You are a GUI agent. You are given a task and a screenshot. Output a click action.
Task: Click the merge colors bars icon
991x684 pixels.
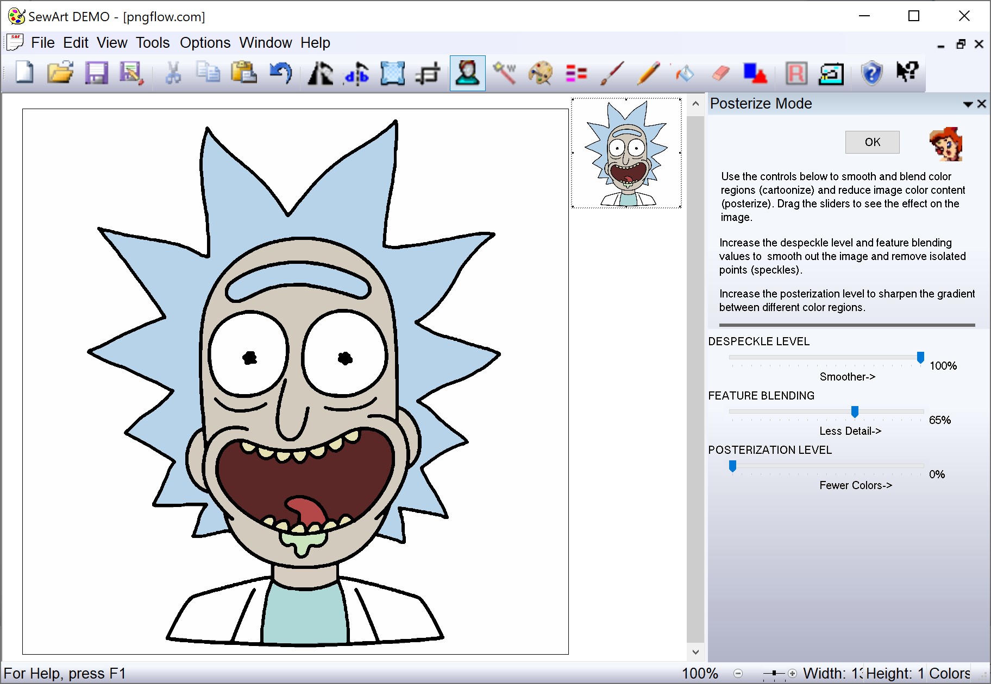[576, 73]
